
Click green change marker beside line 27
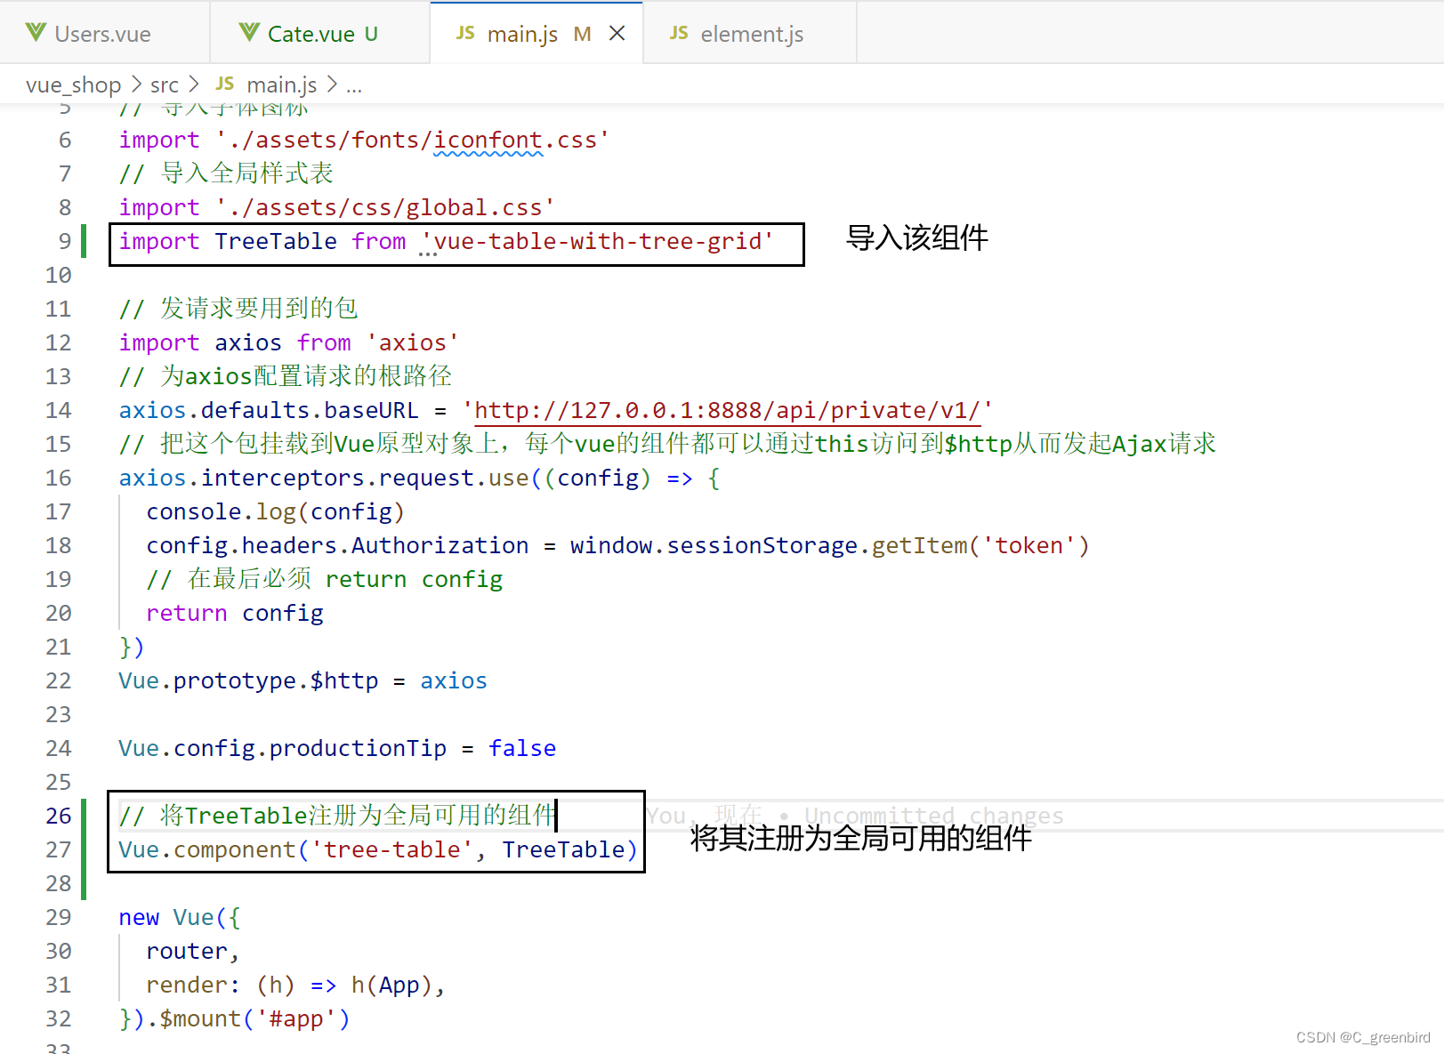point(84,849)
